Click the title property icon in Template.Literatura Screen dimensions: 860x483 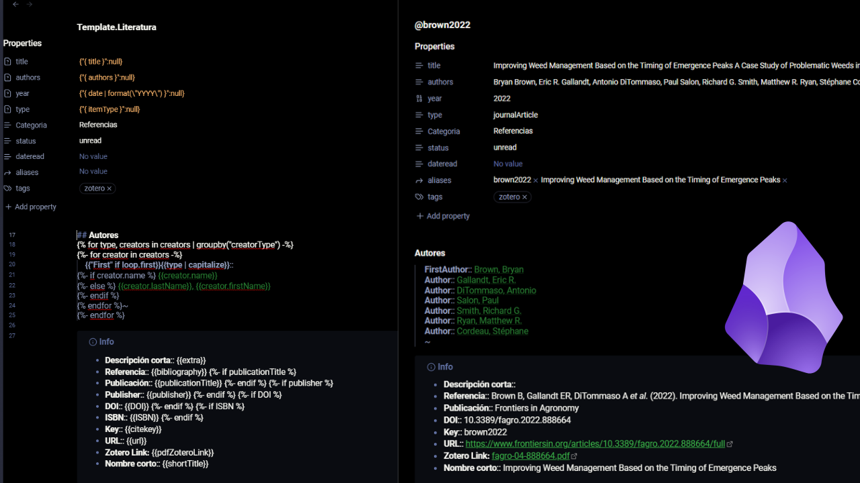(x=8, y=62)
